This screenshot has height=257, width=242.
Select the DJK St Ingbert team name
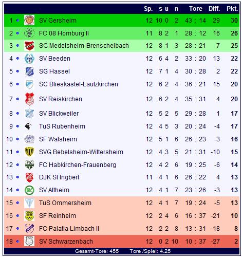(59, 177)
